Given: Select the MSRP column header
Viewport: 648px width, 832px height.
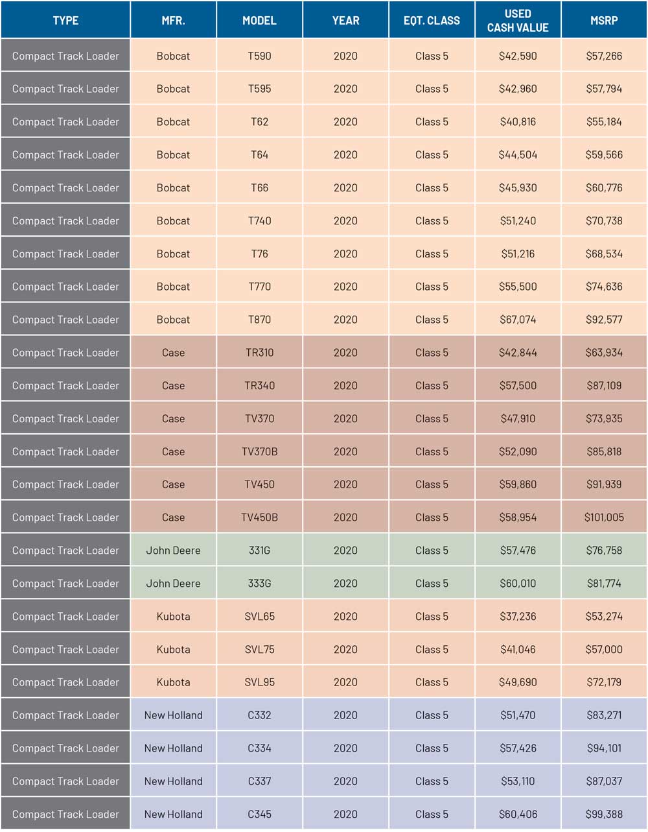Looking at the screenshot, I should pyautogui.click(x=604, y=20).
